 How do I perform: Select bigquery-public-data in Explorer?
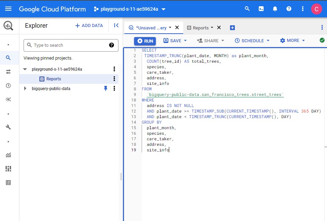pos(51,89)
